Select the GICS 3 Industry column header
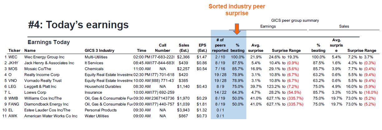The image size is (382, 130). pyautogui.click(x=99, y=51)
